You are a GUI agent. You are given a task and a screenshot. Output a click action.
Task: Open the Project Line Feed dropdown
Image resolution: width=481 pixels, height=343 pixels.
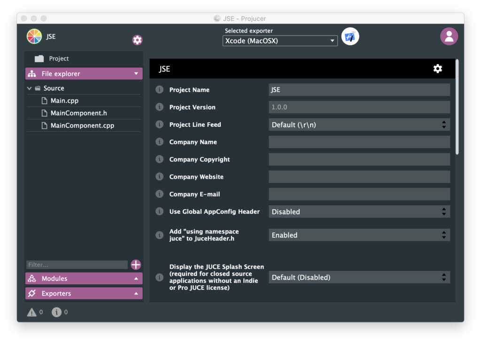click(359, 125)
